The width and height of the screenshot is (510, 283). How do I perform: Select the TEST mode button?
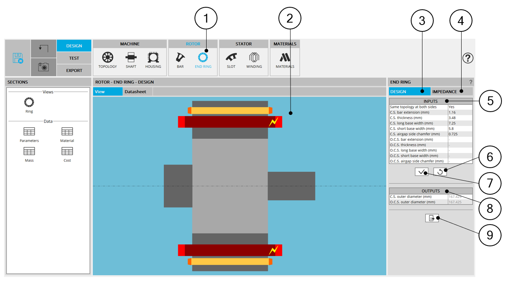(x=74, y=58)
